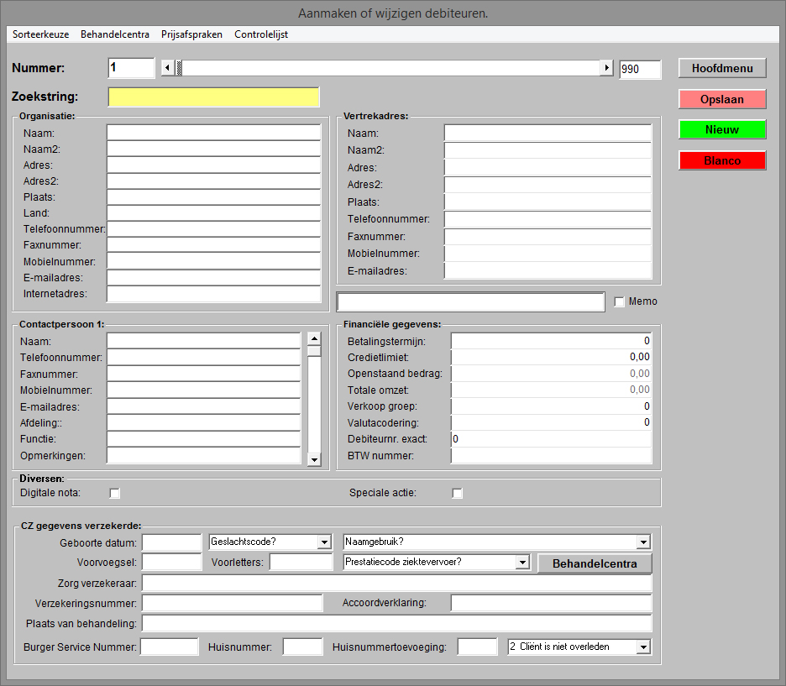Click the Vertrekadres Adres field
786x686 pixels.
[548, 167]
